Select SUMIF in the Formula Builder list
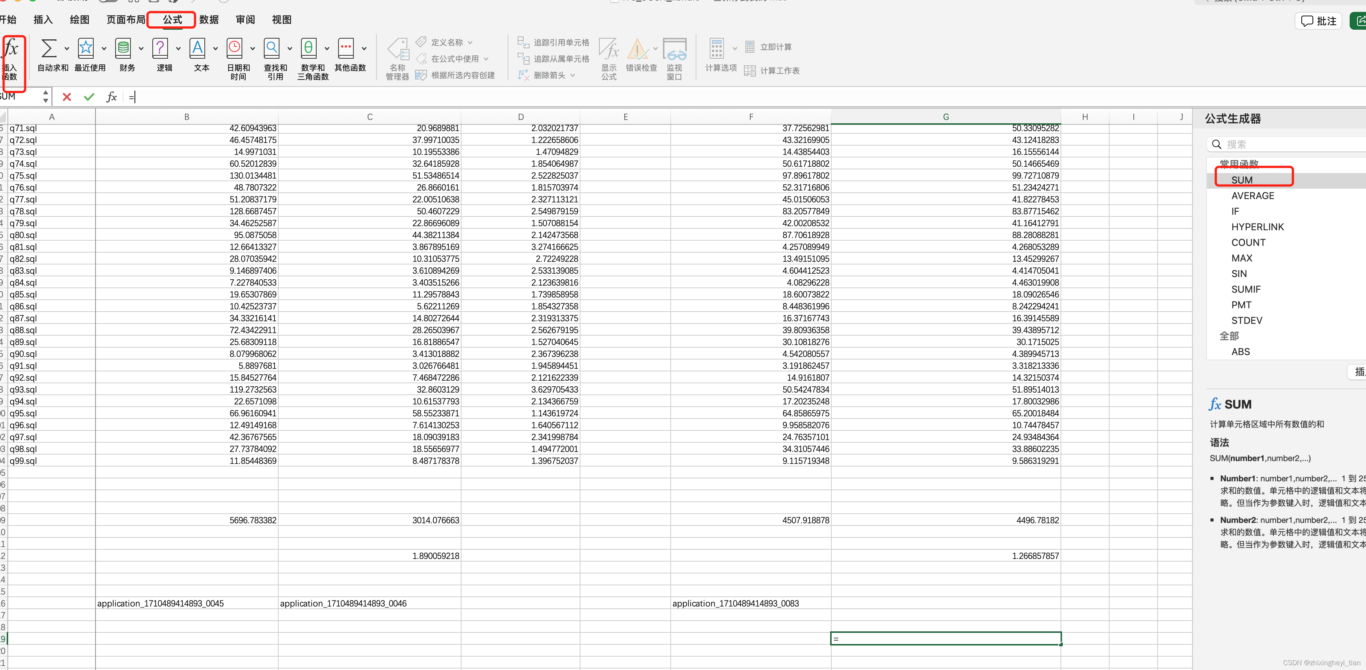The height and width of the screenshot is (670, 1366). pyautogui.click(x=1246, y=289)
